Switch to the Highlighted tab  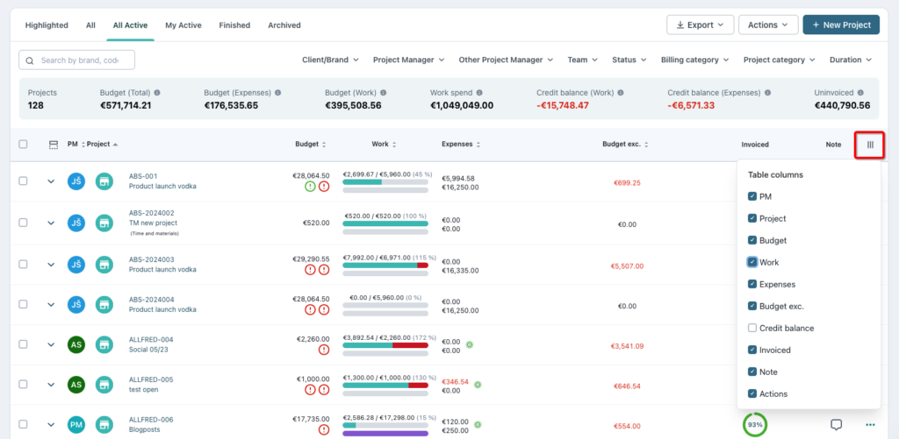(x=47, y=25)
